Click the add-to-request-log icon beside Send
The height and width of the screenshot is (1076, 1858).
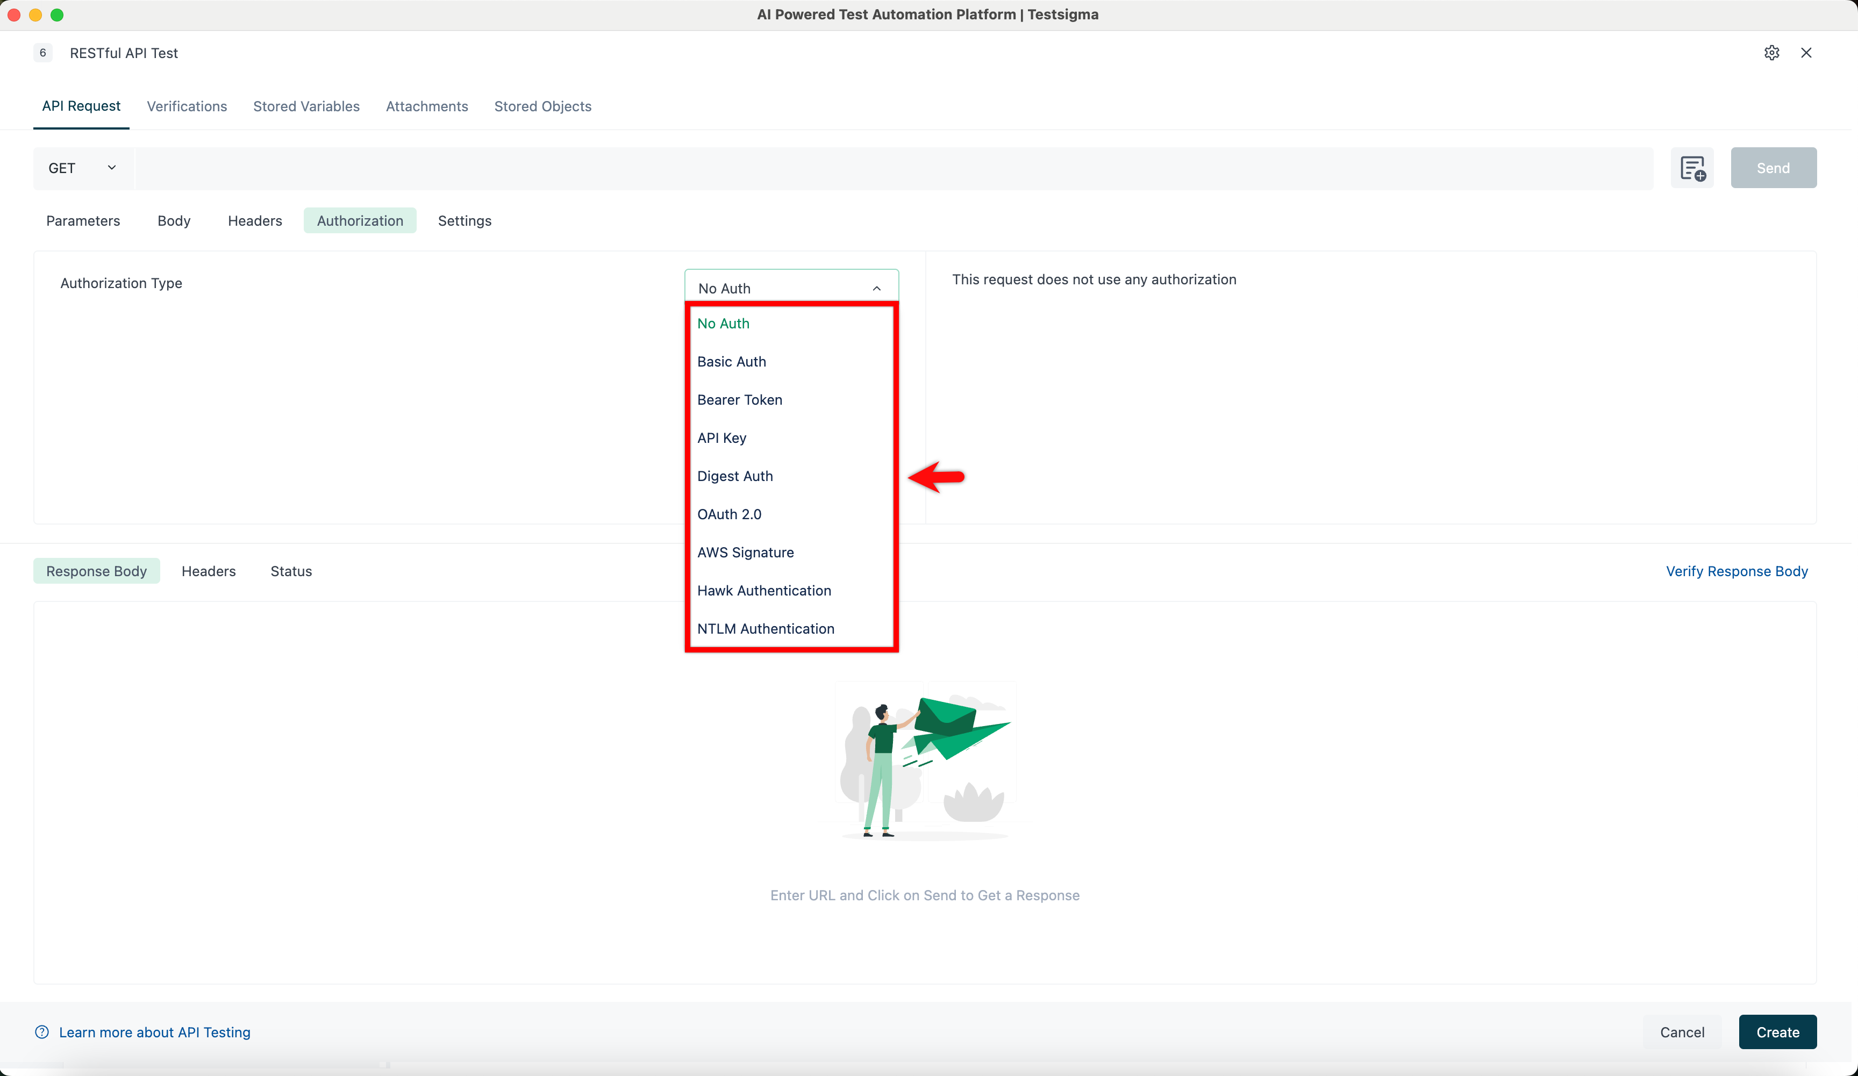tap(1692, 168)
